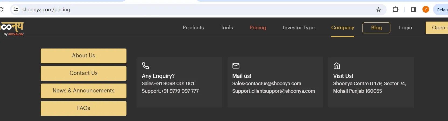Viewport: 448px width, 121px height.
Task: Open the Company menu
Action: coord(343,27)
